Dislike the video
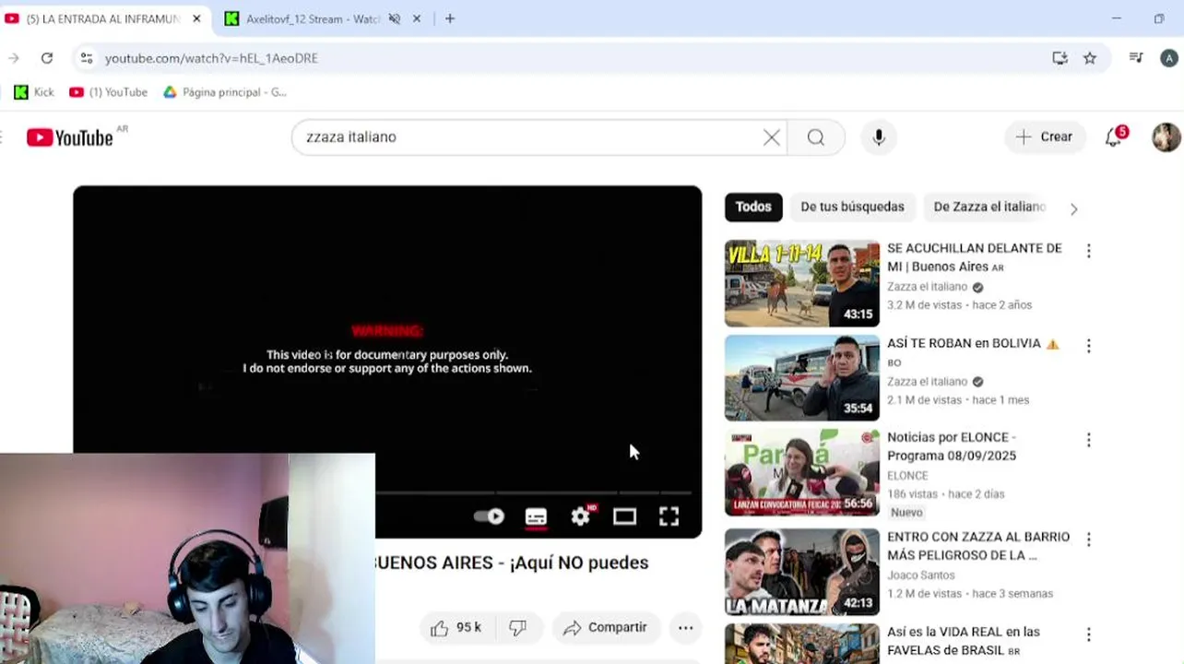This screenshot has height=664, width=1184. tap(518, 628)
